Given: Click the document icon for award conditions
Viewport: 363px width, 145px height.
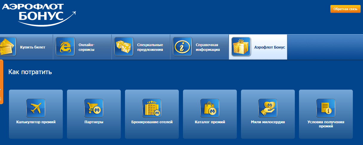Looking at the screenshot, I should click(x=326, y=108).
